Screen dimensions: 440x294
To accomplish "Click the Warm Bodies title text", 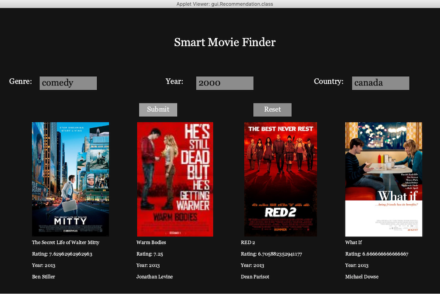I will pyautogui.click(x=151, y=243).
